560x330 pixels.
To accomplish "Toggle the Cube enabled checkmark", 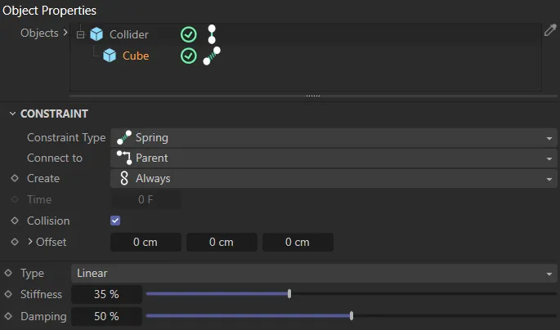I will coord(189,56).
